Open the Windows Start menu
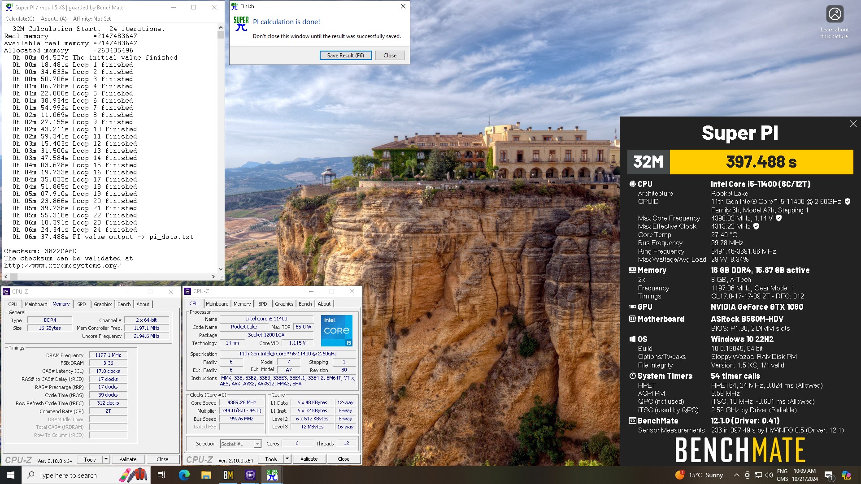The height and width of the screenshot is (484, 861). (x=11, y=475)
